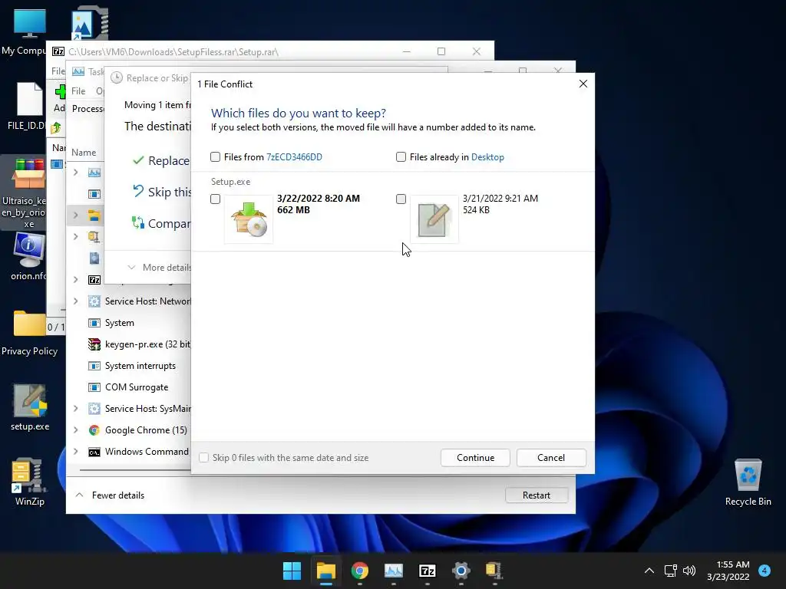The height and width of the screenshot is (589, 786).
Task: Select the Google Chrome process icon
Action: click(94, 429)
